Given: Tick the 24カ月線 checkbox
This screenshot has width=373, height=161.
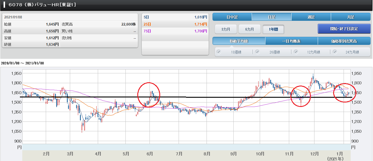Looking at the screenshot, I should click(335, 52).
